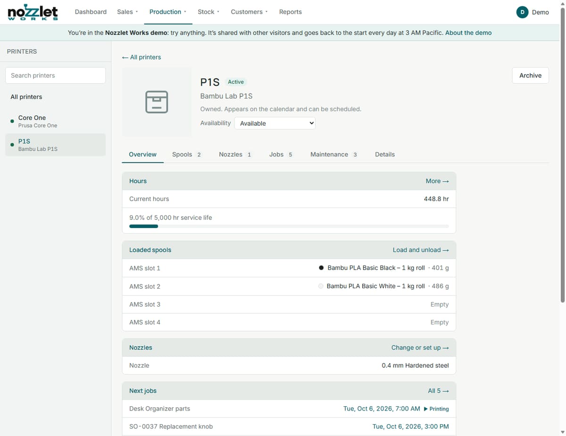Click the SO-0037 Replacement knob job

click(x=171, y=427)
